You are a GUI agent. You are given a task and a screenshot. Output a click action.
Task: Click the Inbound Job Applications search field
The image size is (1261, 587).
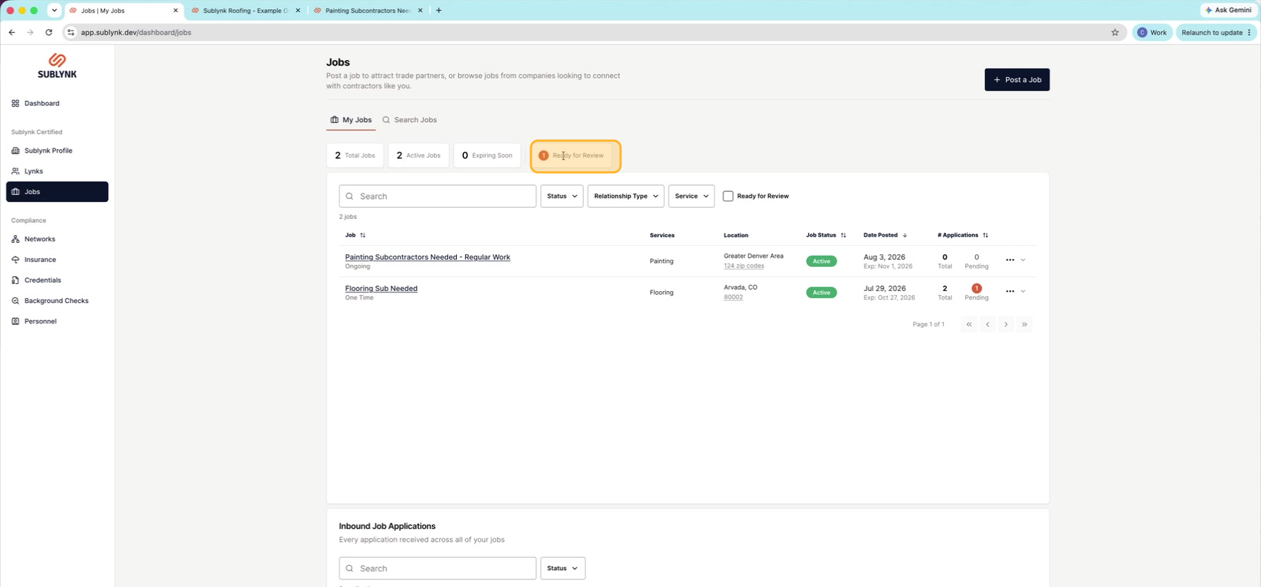pos(438,569)
